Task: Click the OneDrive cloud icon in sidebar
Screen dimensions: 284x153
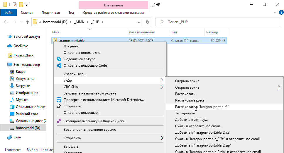Action: pyautogui.click(x=10, y=46)
